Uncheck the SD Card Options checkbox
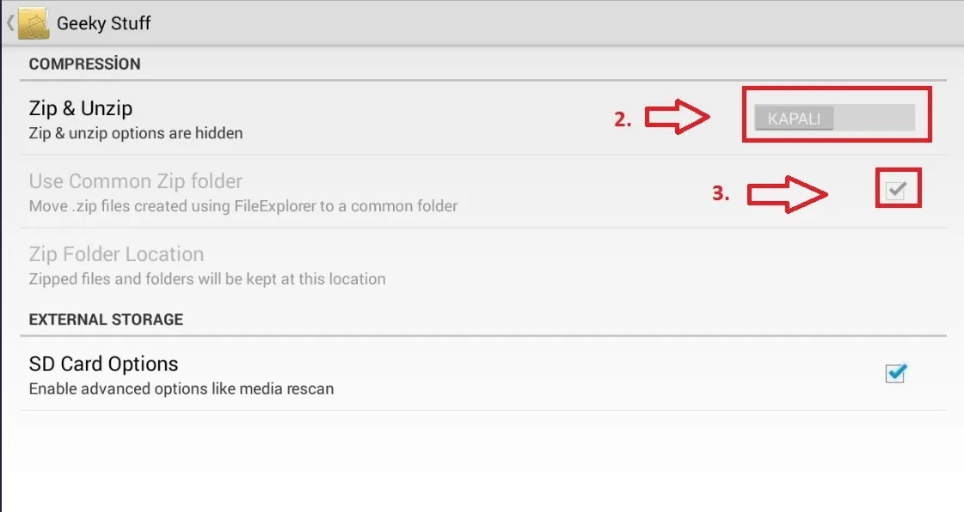Viewport: 964px width, 512px height. [896, 373]
